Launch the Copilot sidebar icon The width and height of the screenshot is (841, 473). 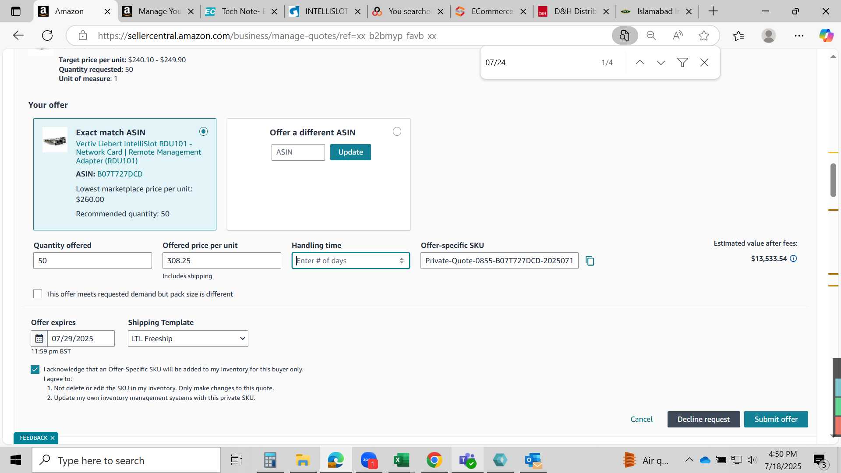pyautogui.click(x=826, y=35)
